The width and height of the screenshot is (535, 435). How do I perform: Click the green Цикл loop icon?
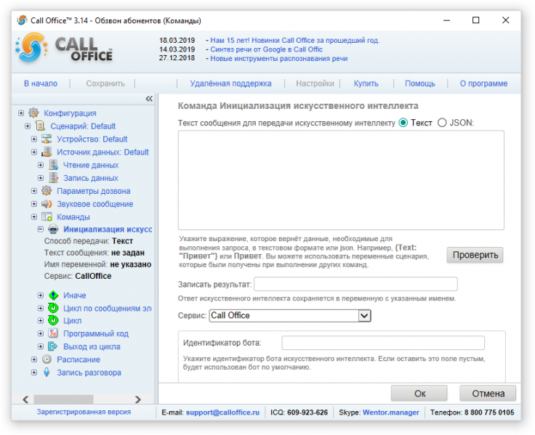53,320
